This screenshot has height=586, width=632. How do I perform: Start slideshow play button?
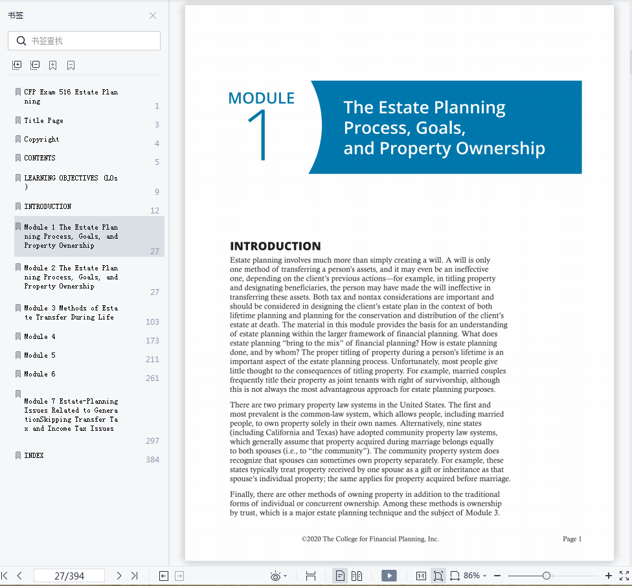point(389,576)
